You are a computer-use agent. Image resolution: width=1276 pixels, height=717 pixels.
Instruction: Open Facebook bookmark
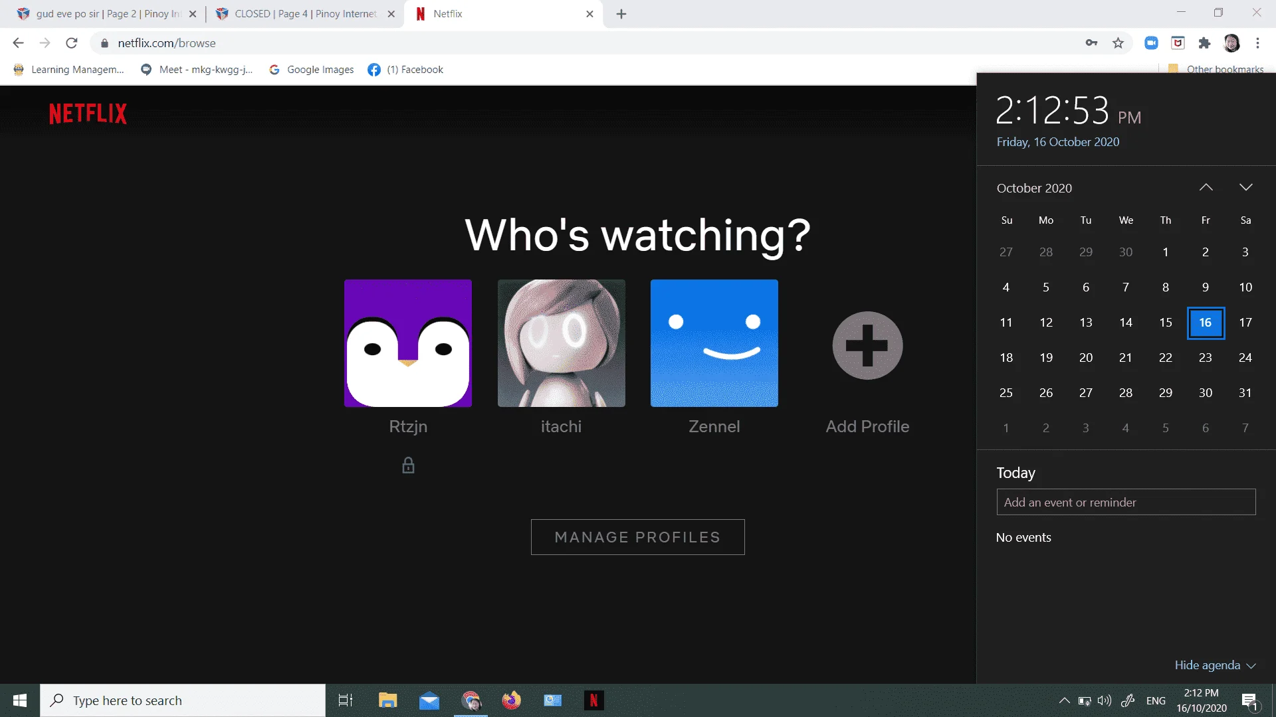[405, 70]
